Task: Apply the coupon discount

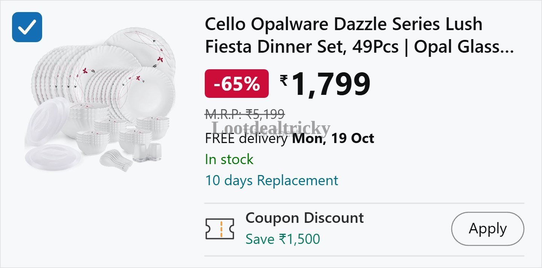Action: [488, 228]
